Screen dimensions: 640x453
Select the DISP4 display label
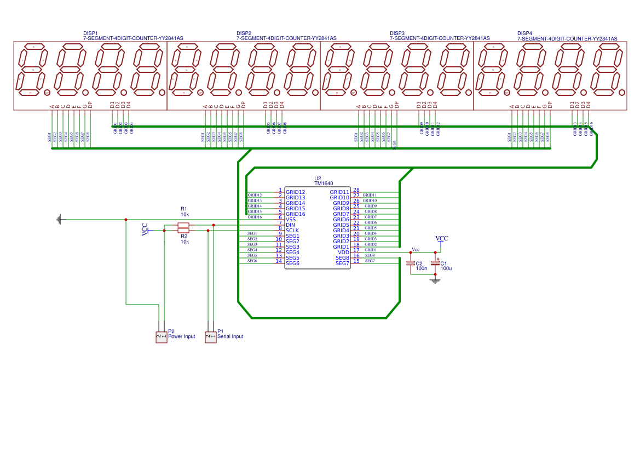pos(525,33)
